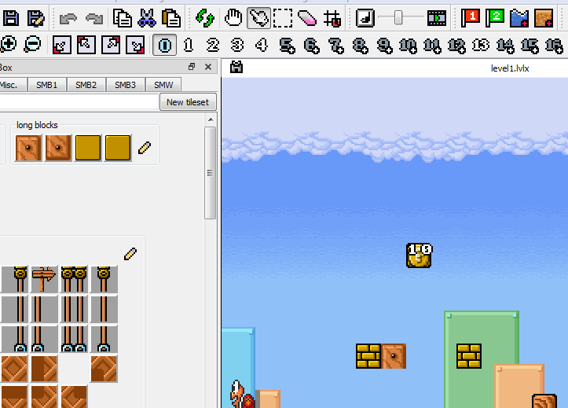Place player 2 green start flag
The image size is (568, 408).
[494, 18]
